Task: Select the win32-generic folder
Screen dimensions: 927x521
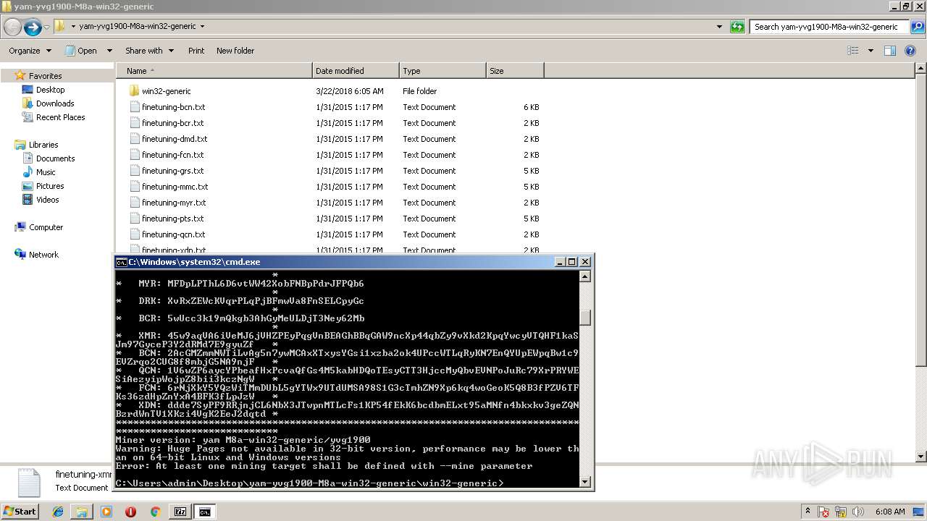Action: click(x=166, y=91)
